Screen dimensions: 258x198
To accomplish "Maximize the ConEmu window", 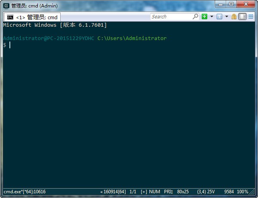I will click(231, 4).
